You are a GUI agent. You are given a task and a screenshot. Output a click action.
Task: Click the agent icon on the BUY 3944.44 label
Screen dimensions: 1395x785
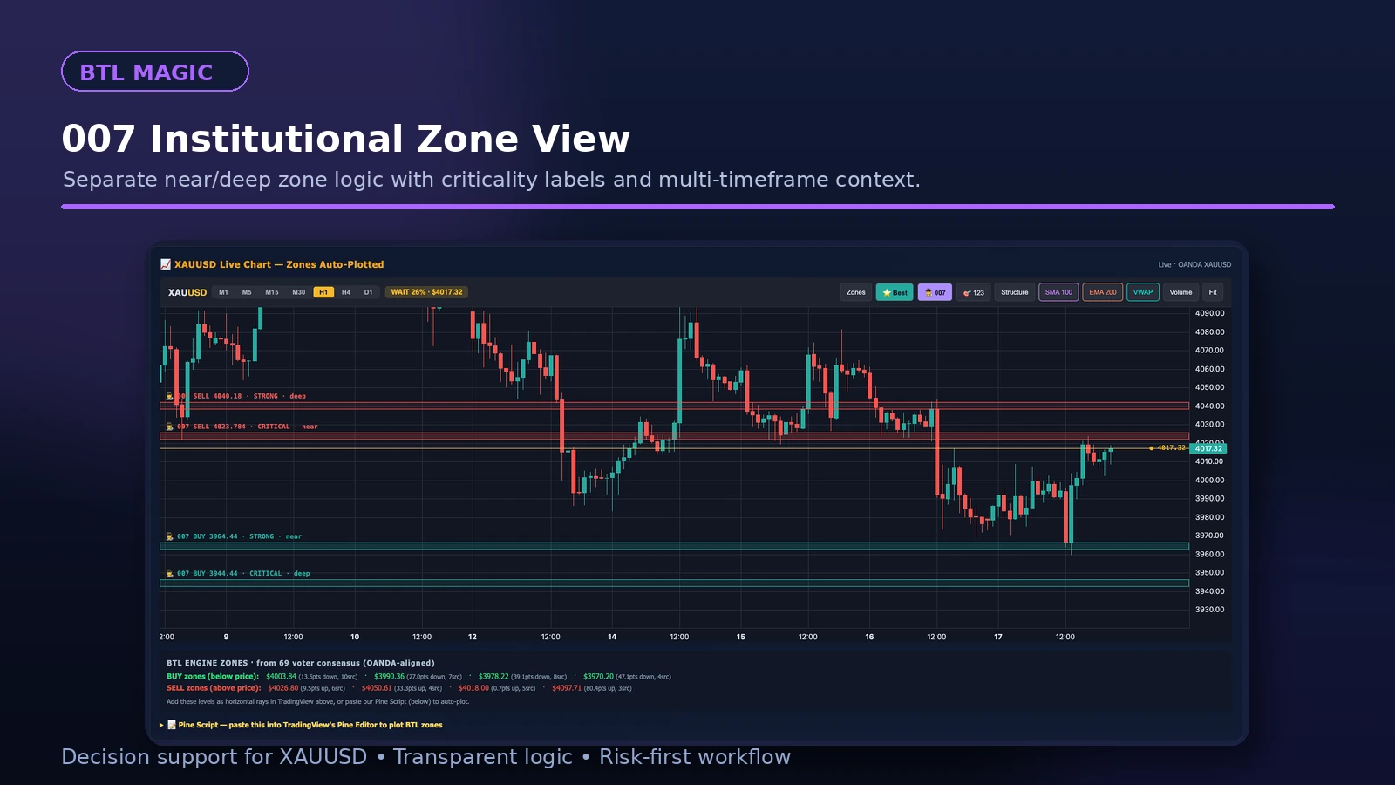pos(169,573)
